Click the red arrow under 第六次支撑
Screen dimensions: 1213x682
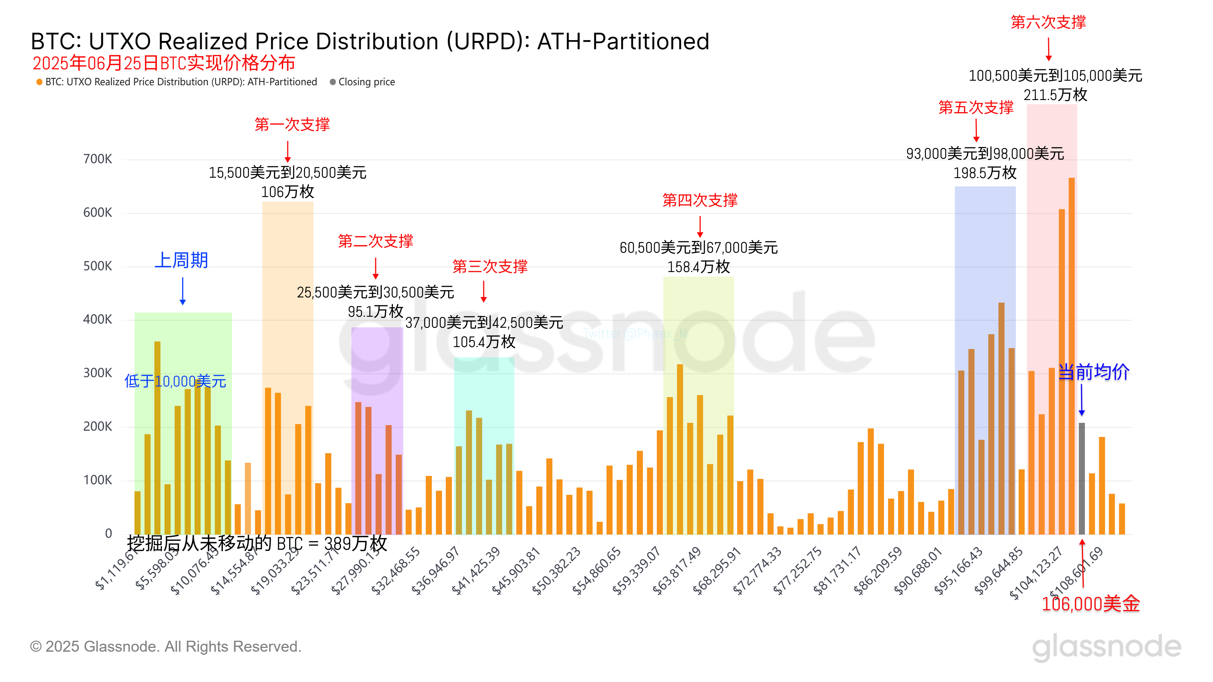(x=1048, y=49)
